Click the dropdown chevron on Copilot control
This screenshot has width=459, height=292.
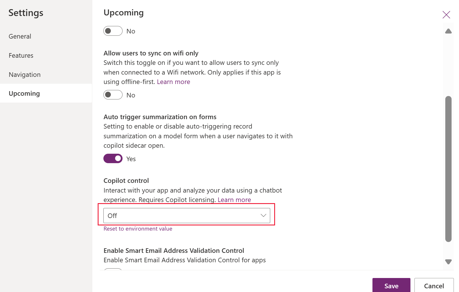263,215
